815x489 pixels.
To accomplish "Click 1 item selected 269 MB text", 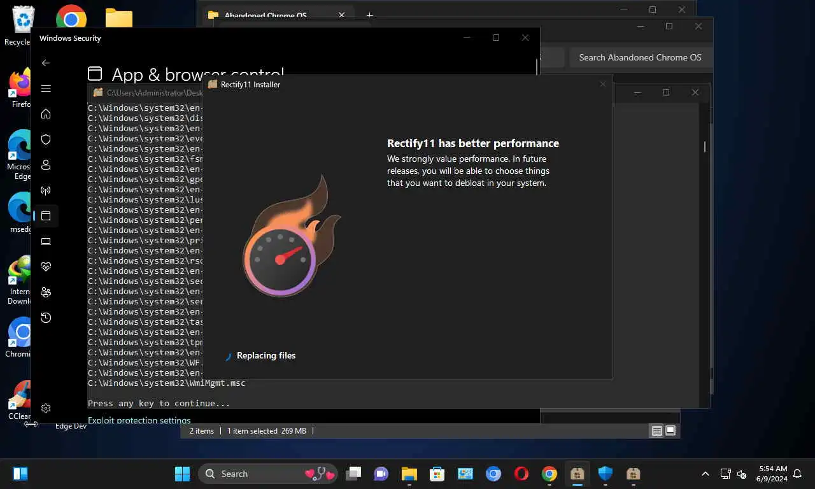I will coord(267,431).
